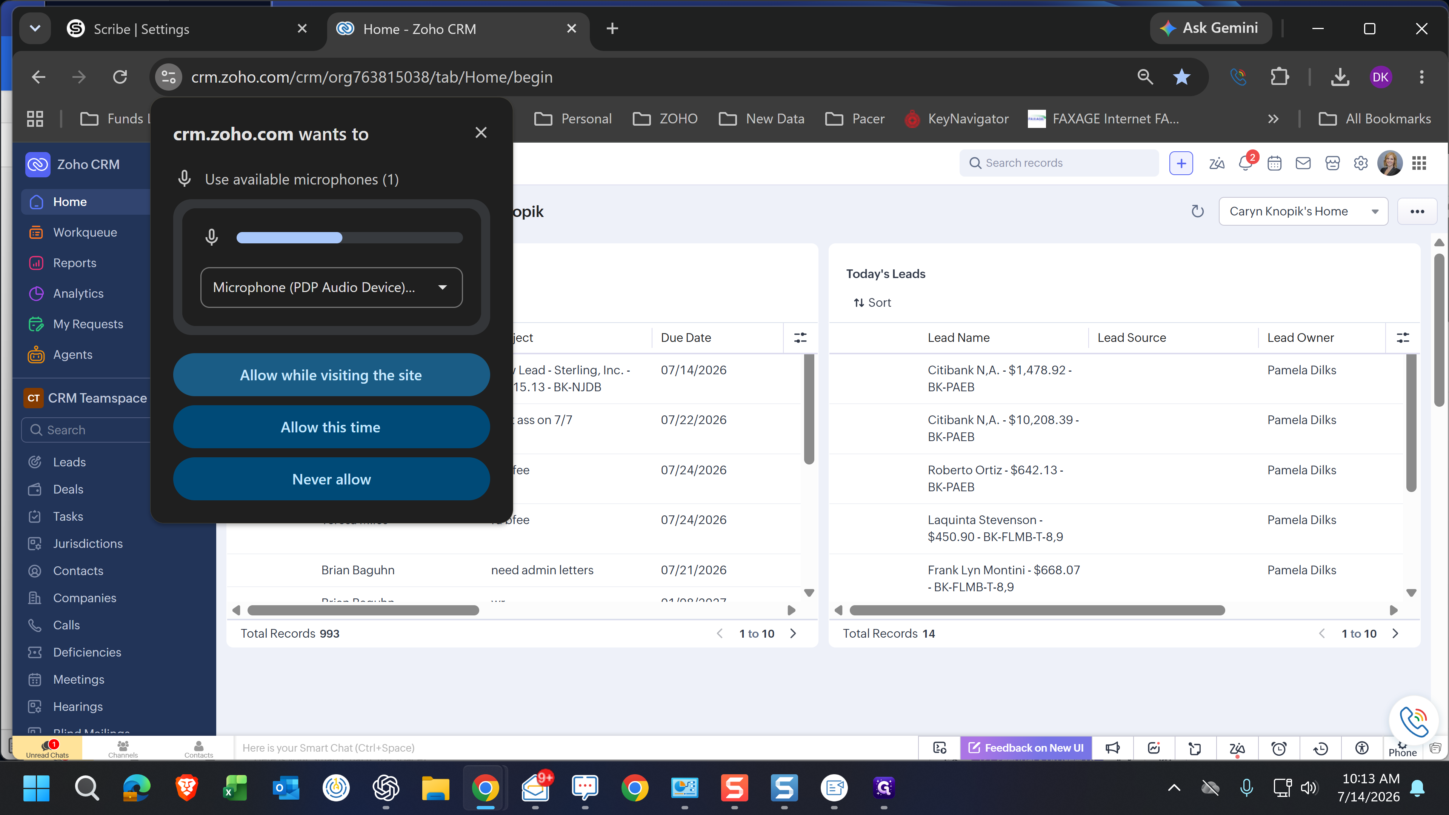1449x815 pixels.
Task: Open Workqueue in the sidebar
Action: click(85, 232)
